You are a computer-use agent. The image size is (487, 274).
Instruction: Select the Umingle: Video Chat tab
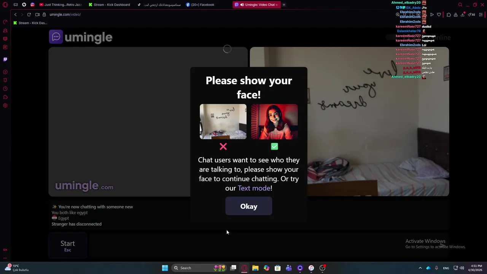tap(257, 5)
